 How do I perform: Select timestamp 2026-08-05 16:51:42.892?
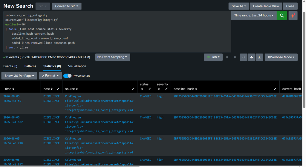tap(13, 162)
